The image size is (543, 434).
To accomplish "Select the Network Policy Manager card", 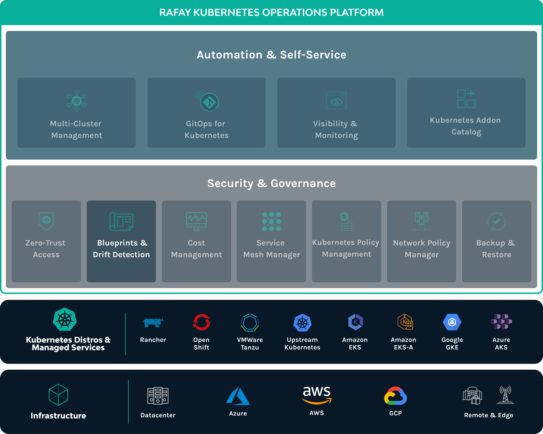I will (422, 241).
